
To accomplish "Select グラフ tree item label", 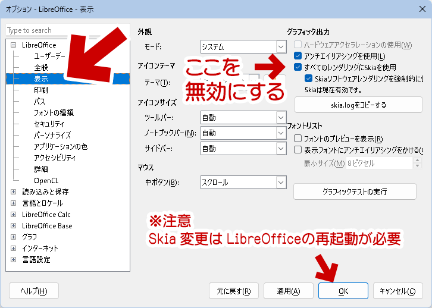I will click(x=30, y=237).
